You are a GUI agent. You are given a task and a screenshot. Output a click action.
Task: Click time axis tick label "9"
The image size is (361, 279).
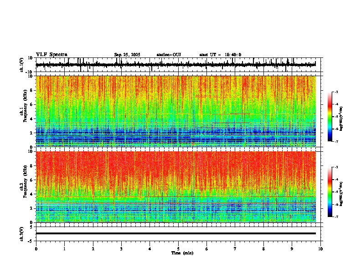pos(292,249)
